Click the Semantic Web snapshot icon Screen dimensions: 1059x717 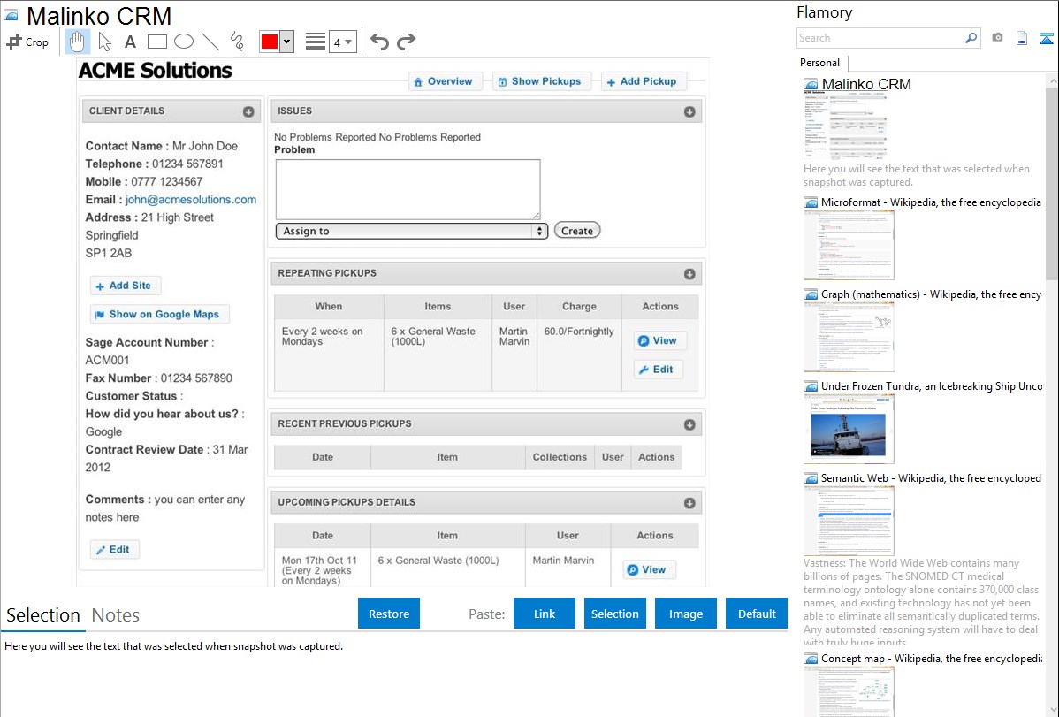[811, 478]
